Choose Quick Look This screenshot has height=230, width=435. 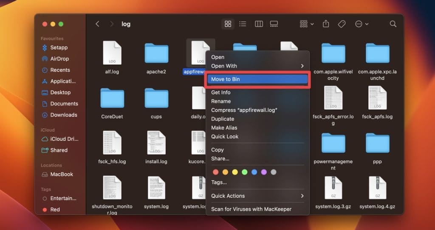[257, 136]
